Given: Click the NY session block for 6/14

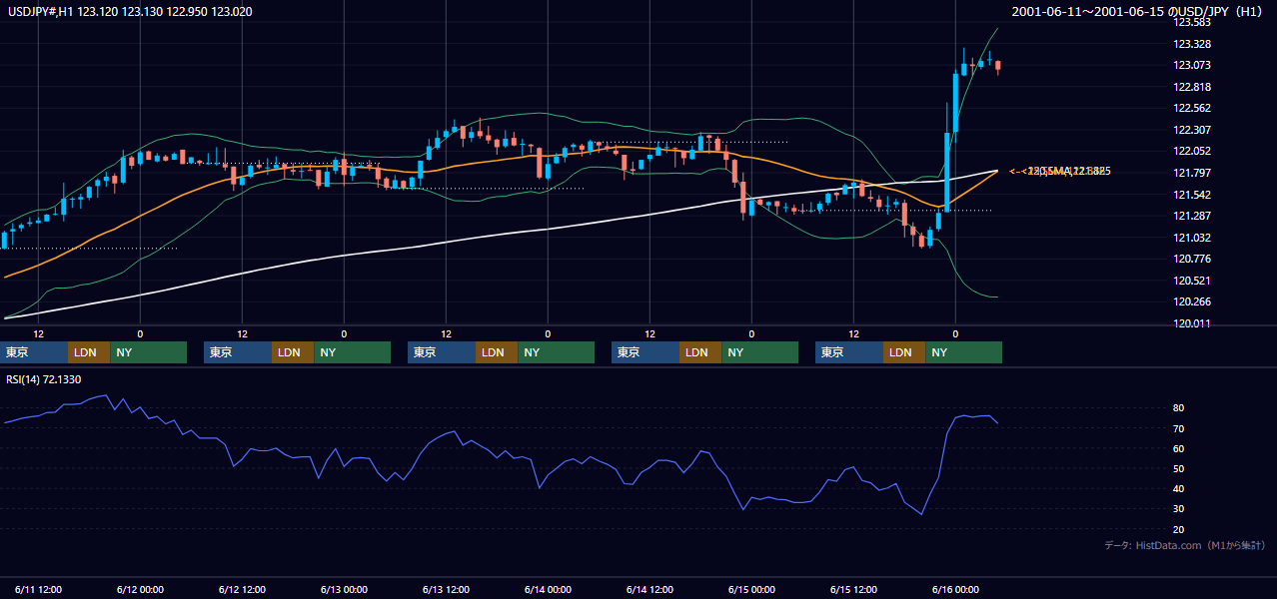Looking at the screenshot, I should coord(759,352).
